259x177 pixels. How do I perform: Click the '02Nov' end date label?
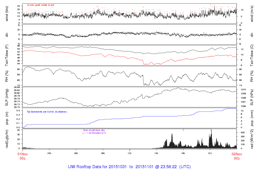[x=237, y=154]
